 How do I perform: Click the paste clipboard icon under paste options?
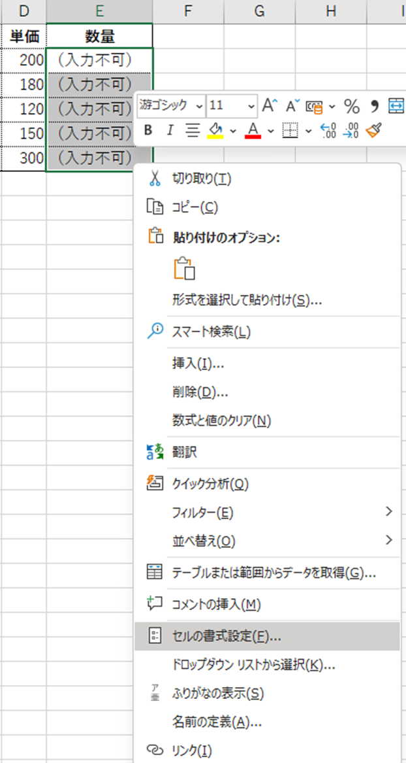pos(185,269)
